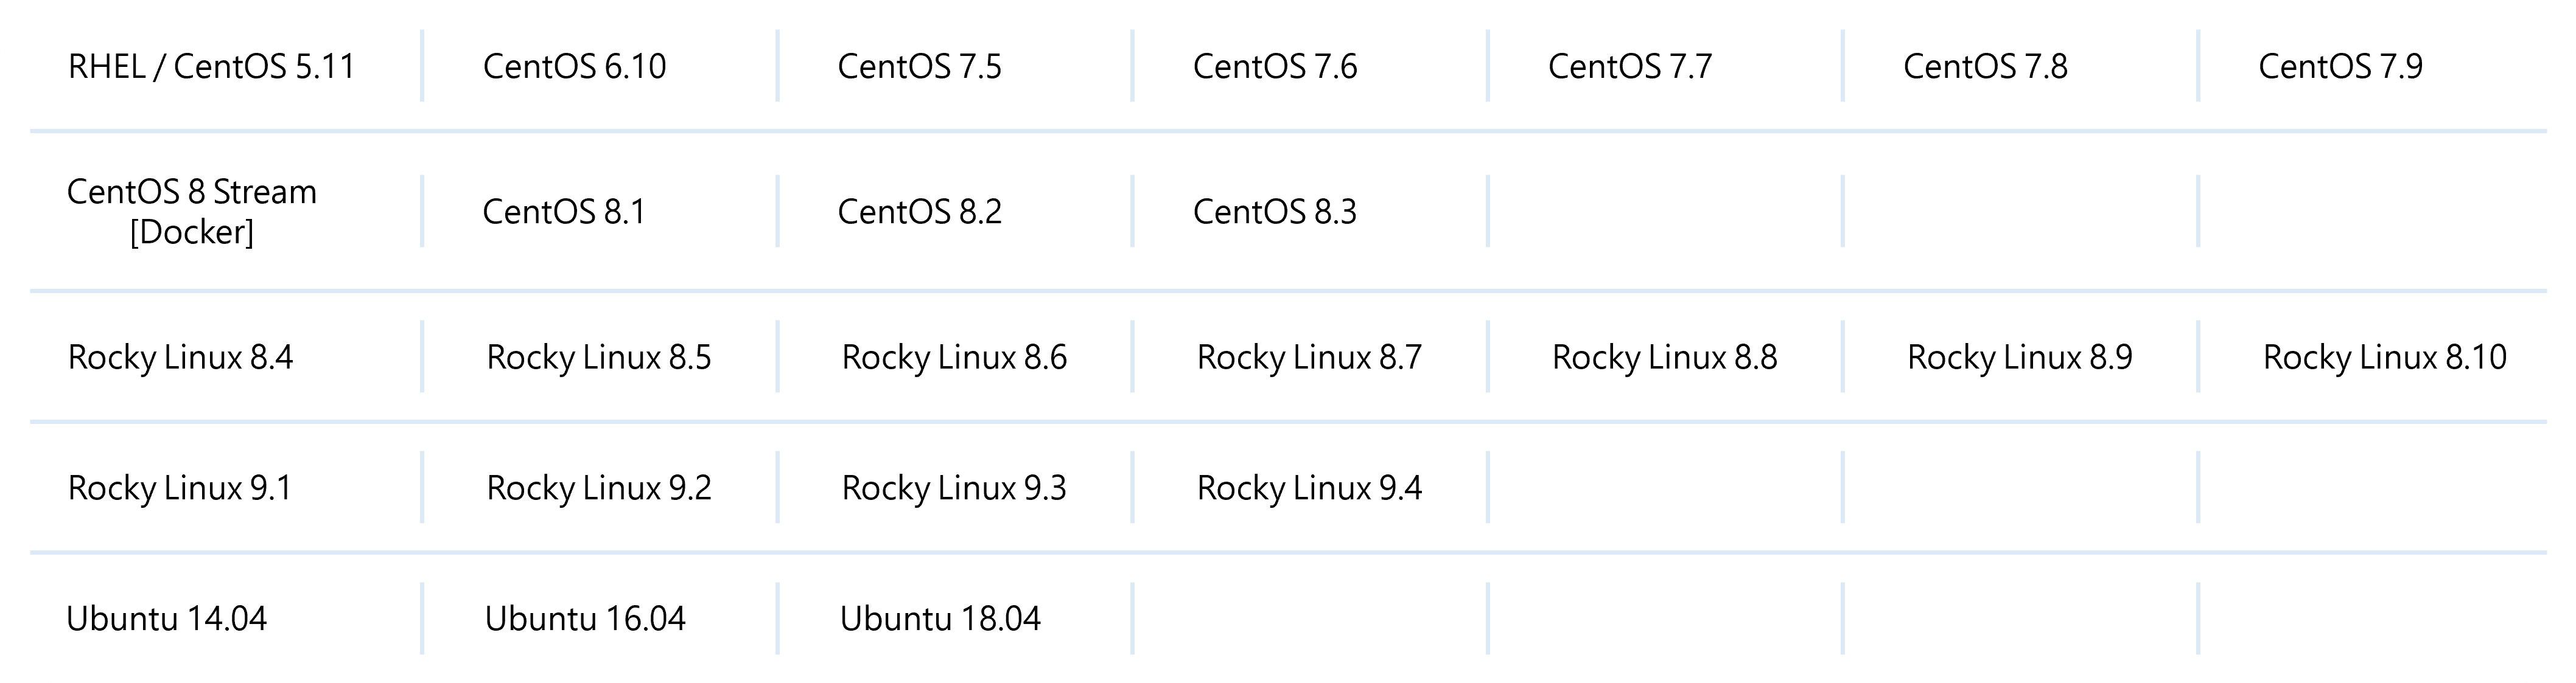The image size is (2576, 683).
Task: Select the Ubuntu 18.04 cell
Action: [940, 619]
